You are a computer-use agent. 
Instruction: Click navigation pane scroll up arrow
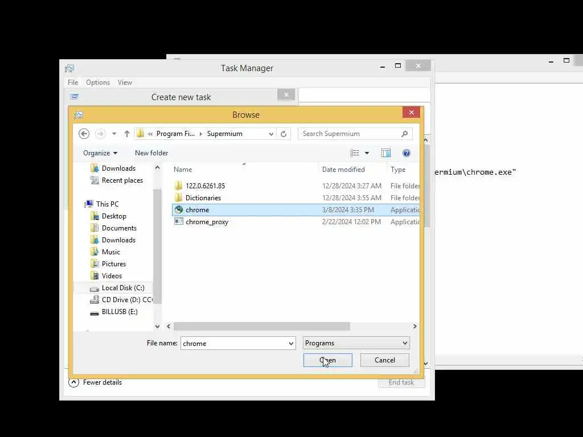(x=157, y=168)
